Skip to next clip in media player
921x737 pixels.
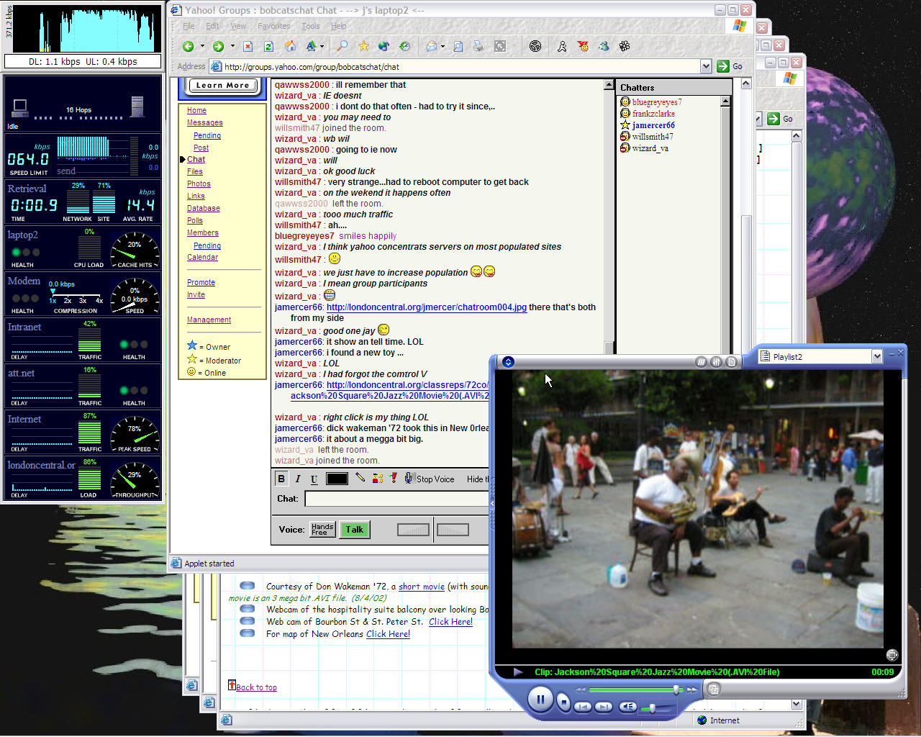pyautogui.click(x=604, y=707)
